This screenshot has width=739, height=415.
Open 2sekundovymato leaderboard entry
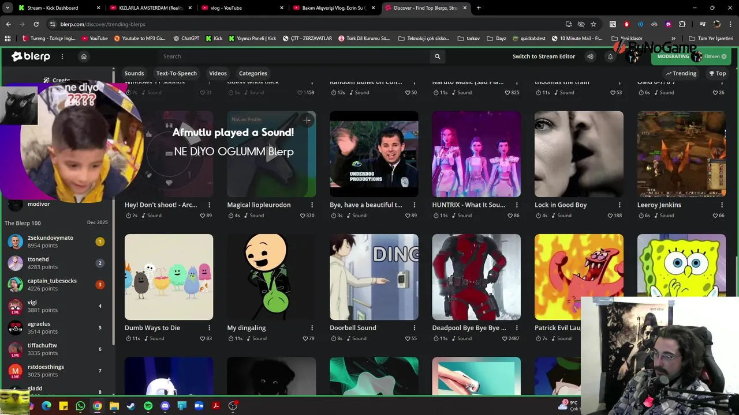pos(57,242)
